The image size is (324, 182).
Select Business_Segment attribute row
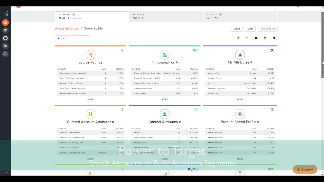point(240,88)
